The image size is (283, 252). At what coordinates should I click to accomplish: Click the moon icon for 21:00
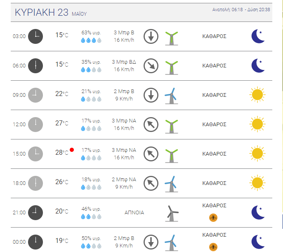coord(258,213)
